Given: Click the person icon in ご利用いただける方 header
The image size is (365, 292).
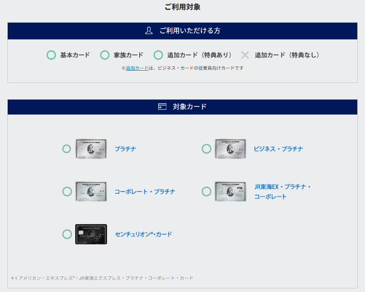Looking at the screenshot, I should (x=149, y=30).
